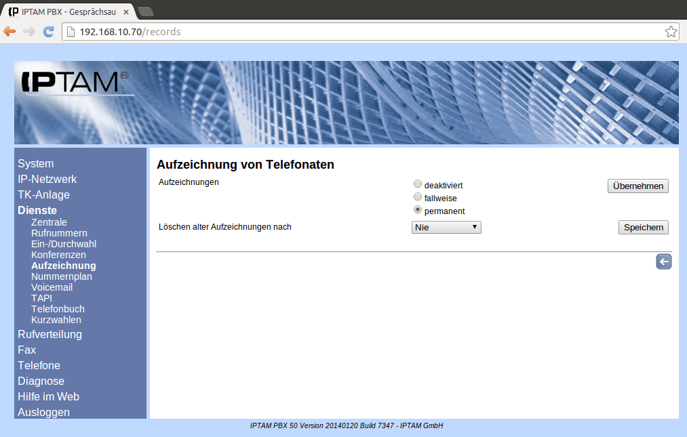This screenshot has height=437, width=687.
Task: Open the Voicemail submenu item
Action: click(52, 287)
